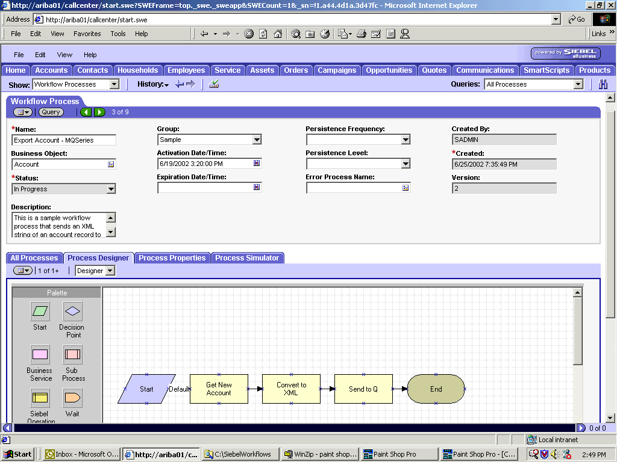The image size is (617, 462).
Task: Open the Activation Date/Time calendar icon
Action: (x=256, y=164)
